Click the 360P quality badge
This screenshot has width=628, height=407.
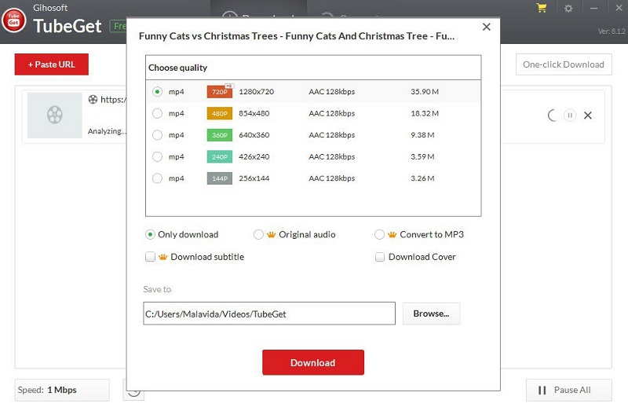coord(220,135)
